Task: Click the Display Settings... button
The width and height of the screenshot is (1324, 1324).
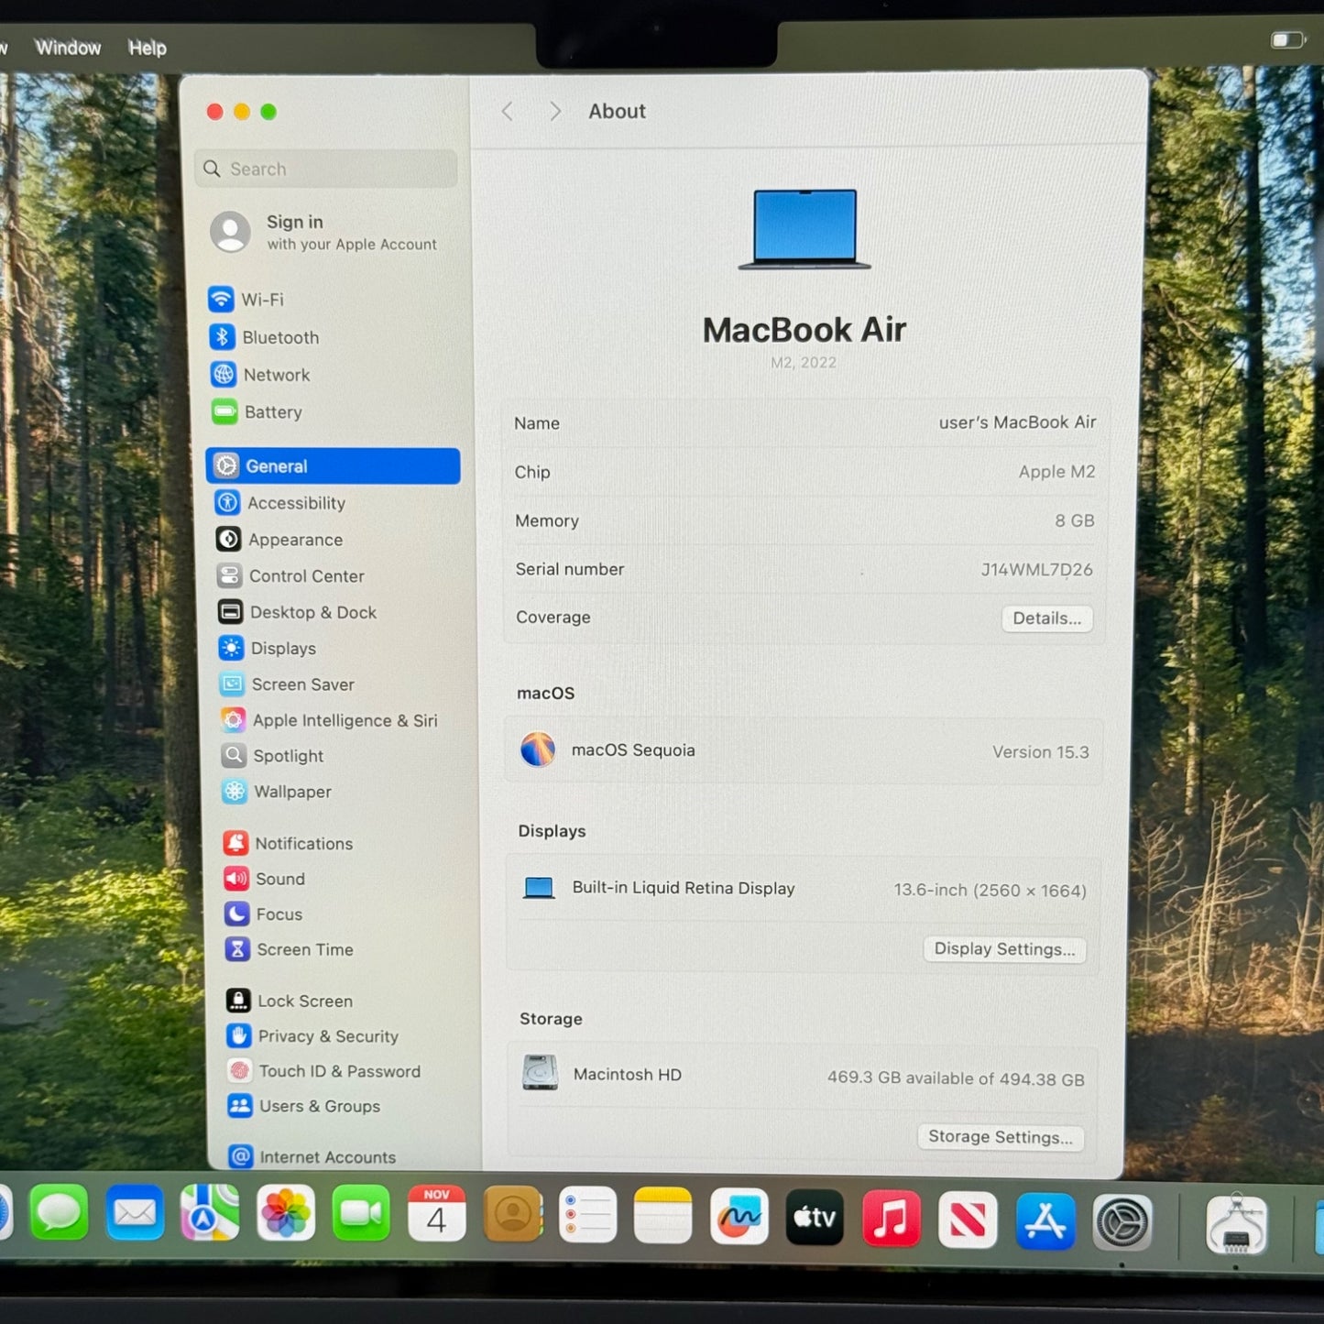Action: tap(1004, 949)
